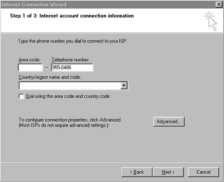Cancel the connection wizard
This screenshot has width=224, height=182.
coord(204,172)
